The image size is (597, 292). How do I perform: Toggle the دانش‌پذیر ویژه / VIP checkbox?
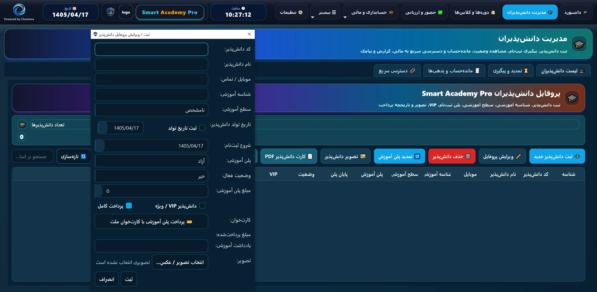202,206
